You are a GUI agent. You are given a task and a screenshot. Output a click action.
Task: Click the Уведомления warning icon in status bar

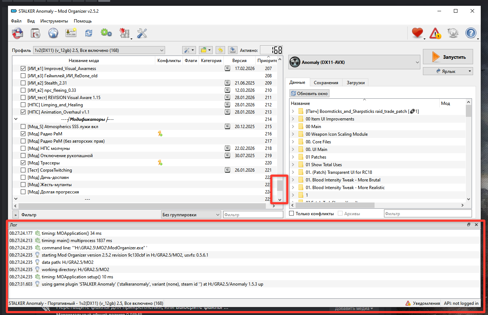click(x=408, y=303)
